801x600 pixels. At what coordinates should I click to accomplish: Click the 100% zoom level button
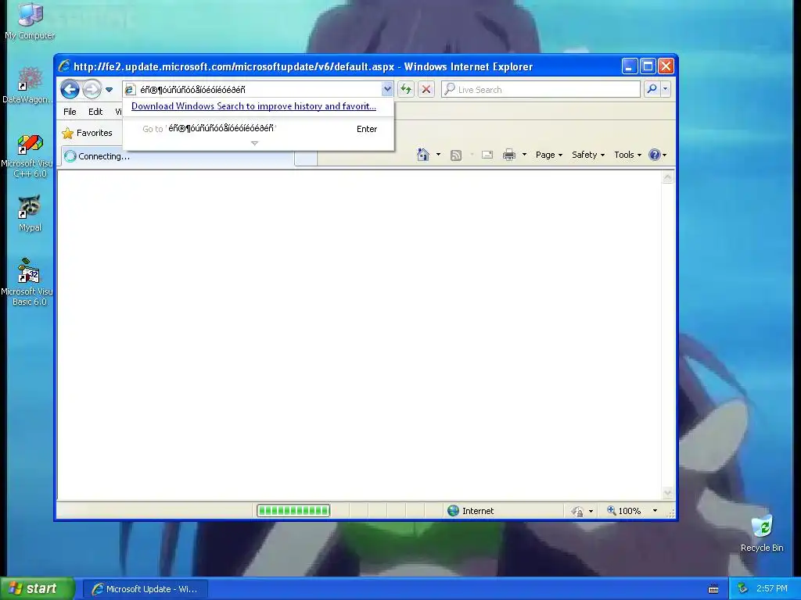(623, 511)
